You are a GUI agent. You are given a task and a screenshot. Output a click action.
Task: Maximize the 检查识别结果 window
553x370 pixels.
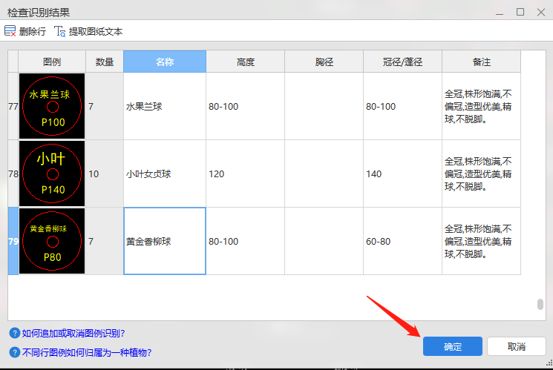(520, 13)
